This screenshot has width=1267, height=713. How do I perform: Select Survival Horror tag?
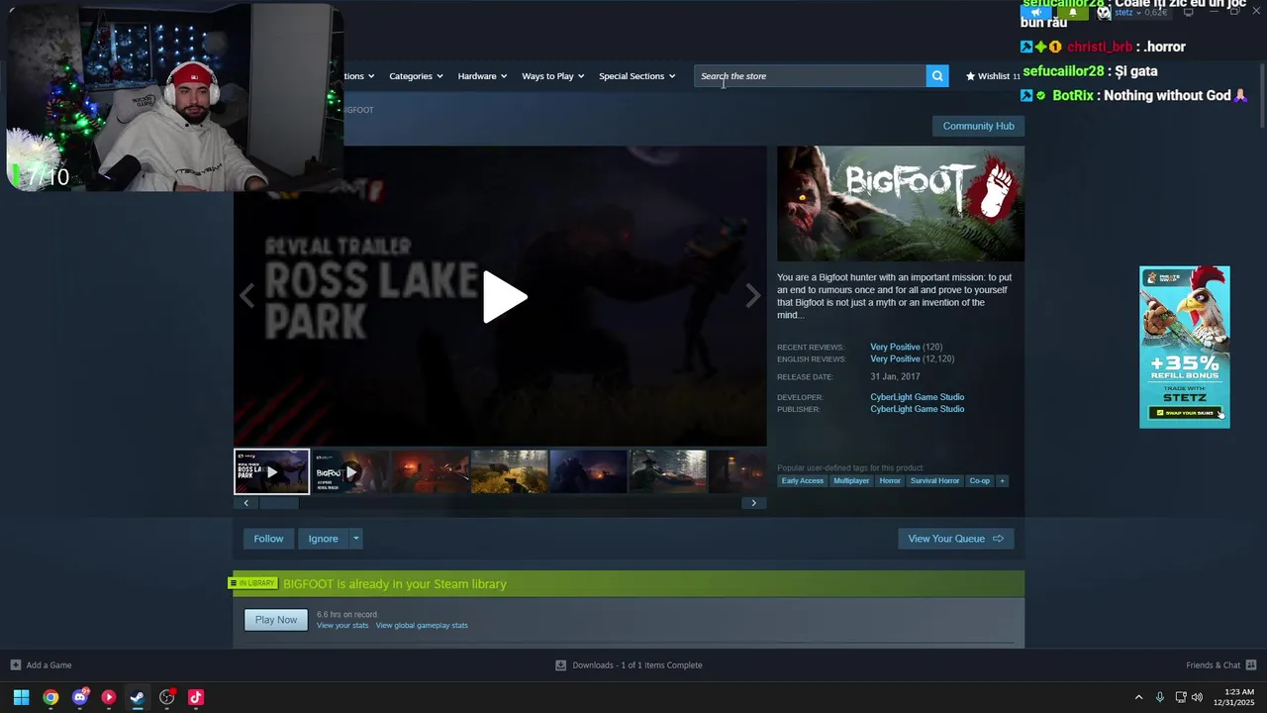(934, 481)
